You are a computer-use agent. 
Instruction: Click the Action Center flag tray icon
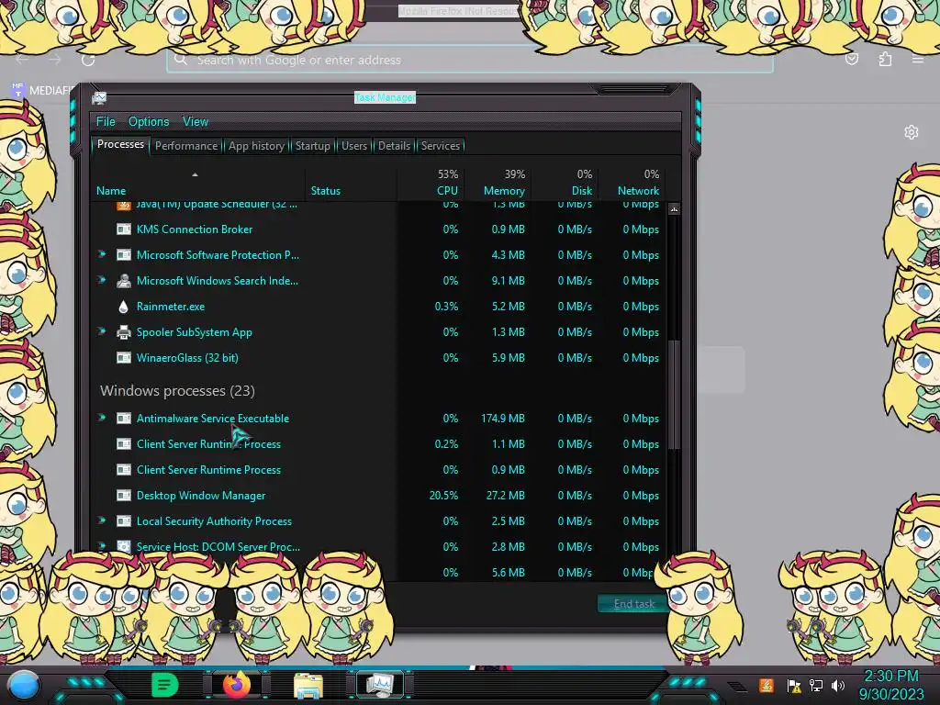(x=794, y=686)
